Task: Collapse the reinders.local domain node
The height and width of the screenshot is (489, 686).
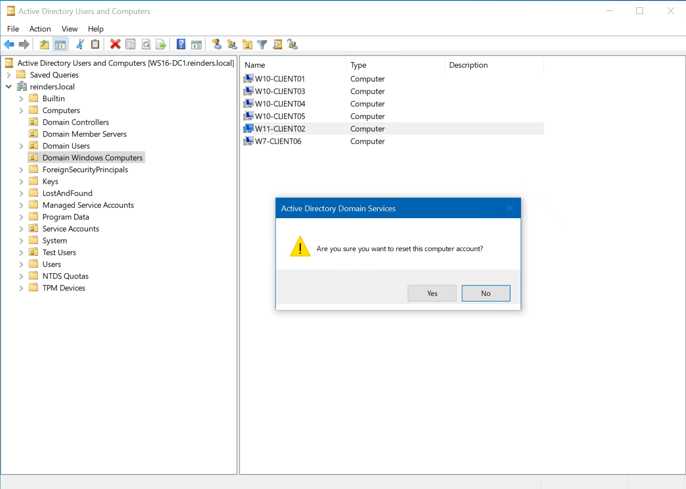Action: 9,86
